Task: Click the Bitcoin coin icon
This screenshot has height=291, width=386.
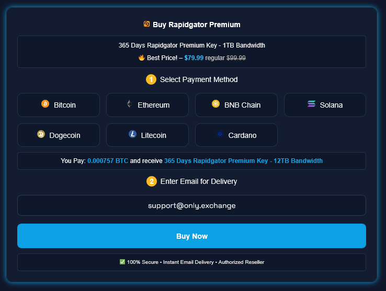Action: click(x=45, y=104)
